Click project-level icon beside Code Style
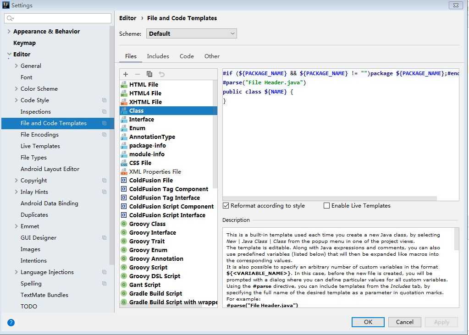Image resolution: width=469 pixels, height=335 pixels. tap(104, 100)
